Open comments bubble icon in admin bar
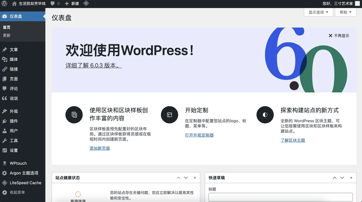Viewport: 362px width, 202px height. pyautogui.click(x=52, y=4)
